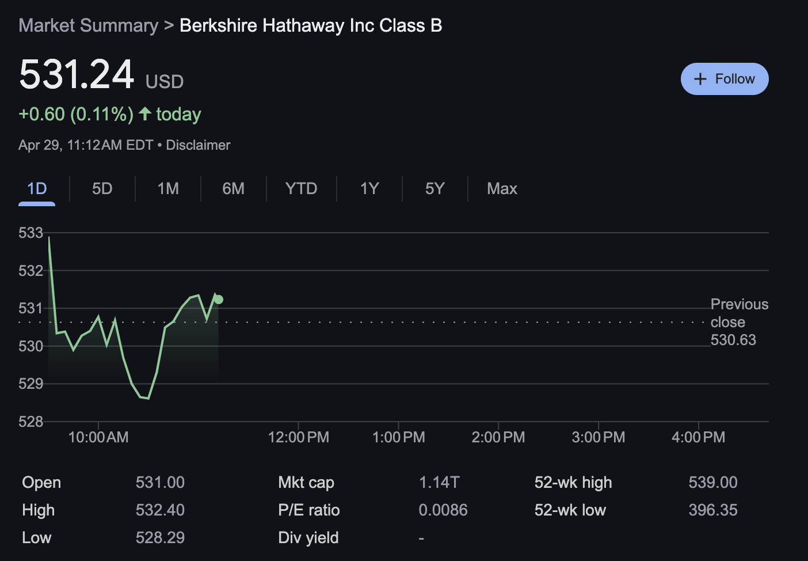This screenshot has height=561, width=808.
Task: Click the Mkt cap value 1.14T
Action: tap(439, 483)
